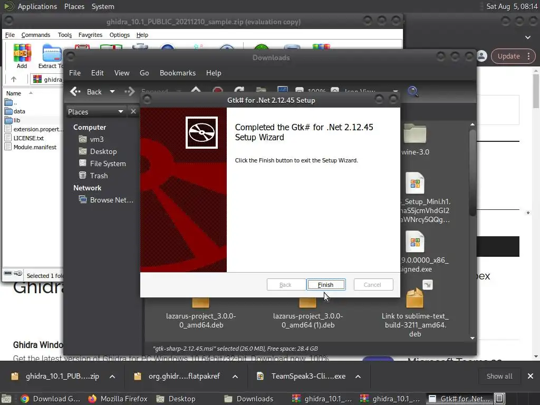Select the wine-3.0 folder
This screenshot has width=540, height=405.
tap(415, 139)
